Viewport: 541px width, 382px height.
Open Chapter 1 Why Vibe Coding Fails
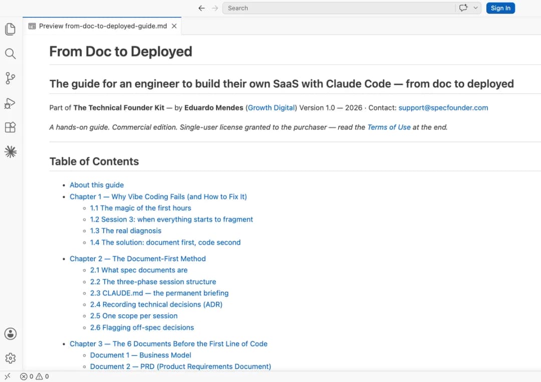pos(158,197)
